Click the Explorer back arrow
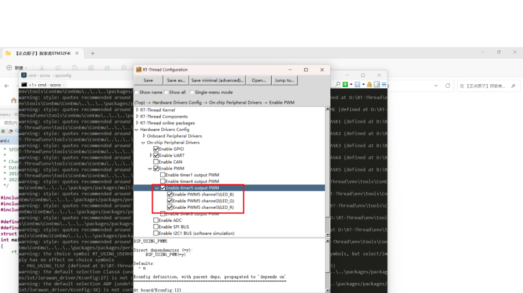 6,86
